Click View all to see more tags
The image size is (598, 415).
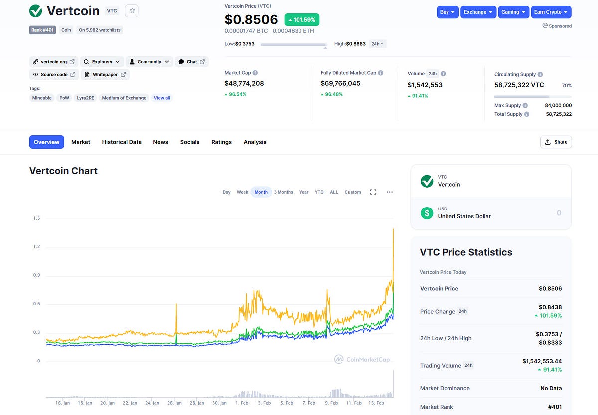tap(161, 98)
